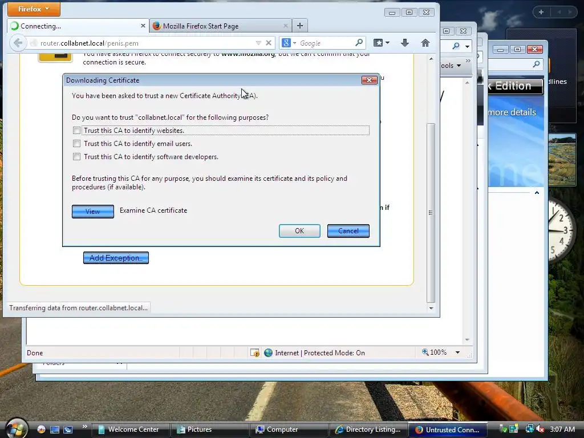Screen dimensions: 584x438
Task: Open the Google search engine selector
Action: pyautogui.click(x=289, y=43)
